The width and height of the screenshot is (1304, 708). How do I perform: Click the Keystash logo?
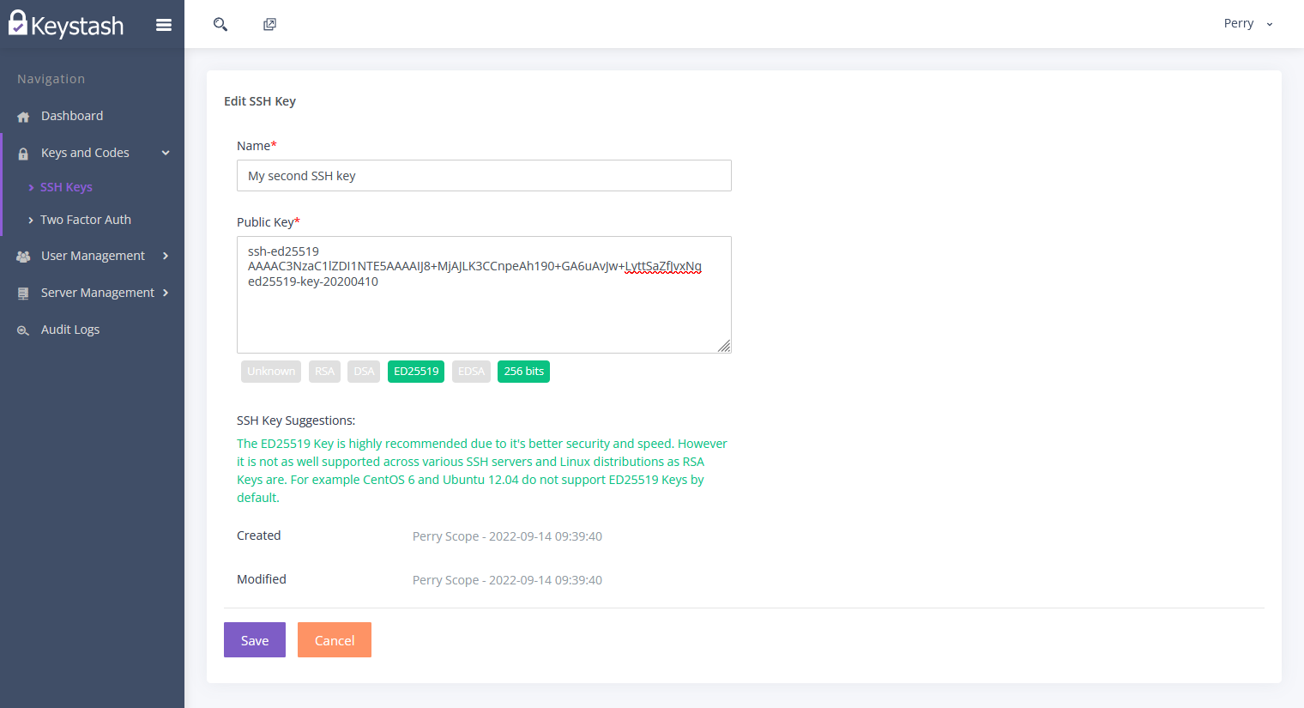click(66, 24)
